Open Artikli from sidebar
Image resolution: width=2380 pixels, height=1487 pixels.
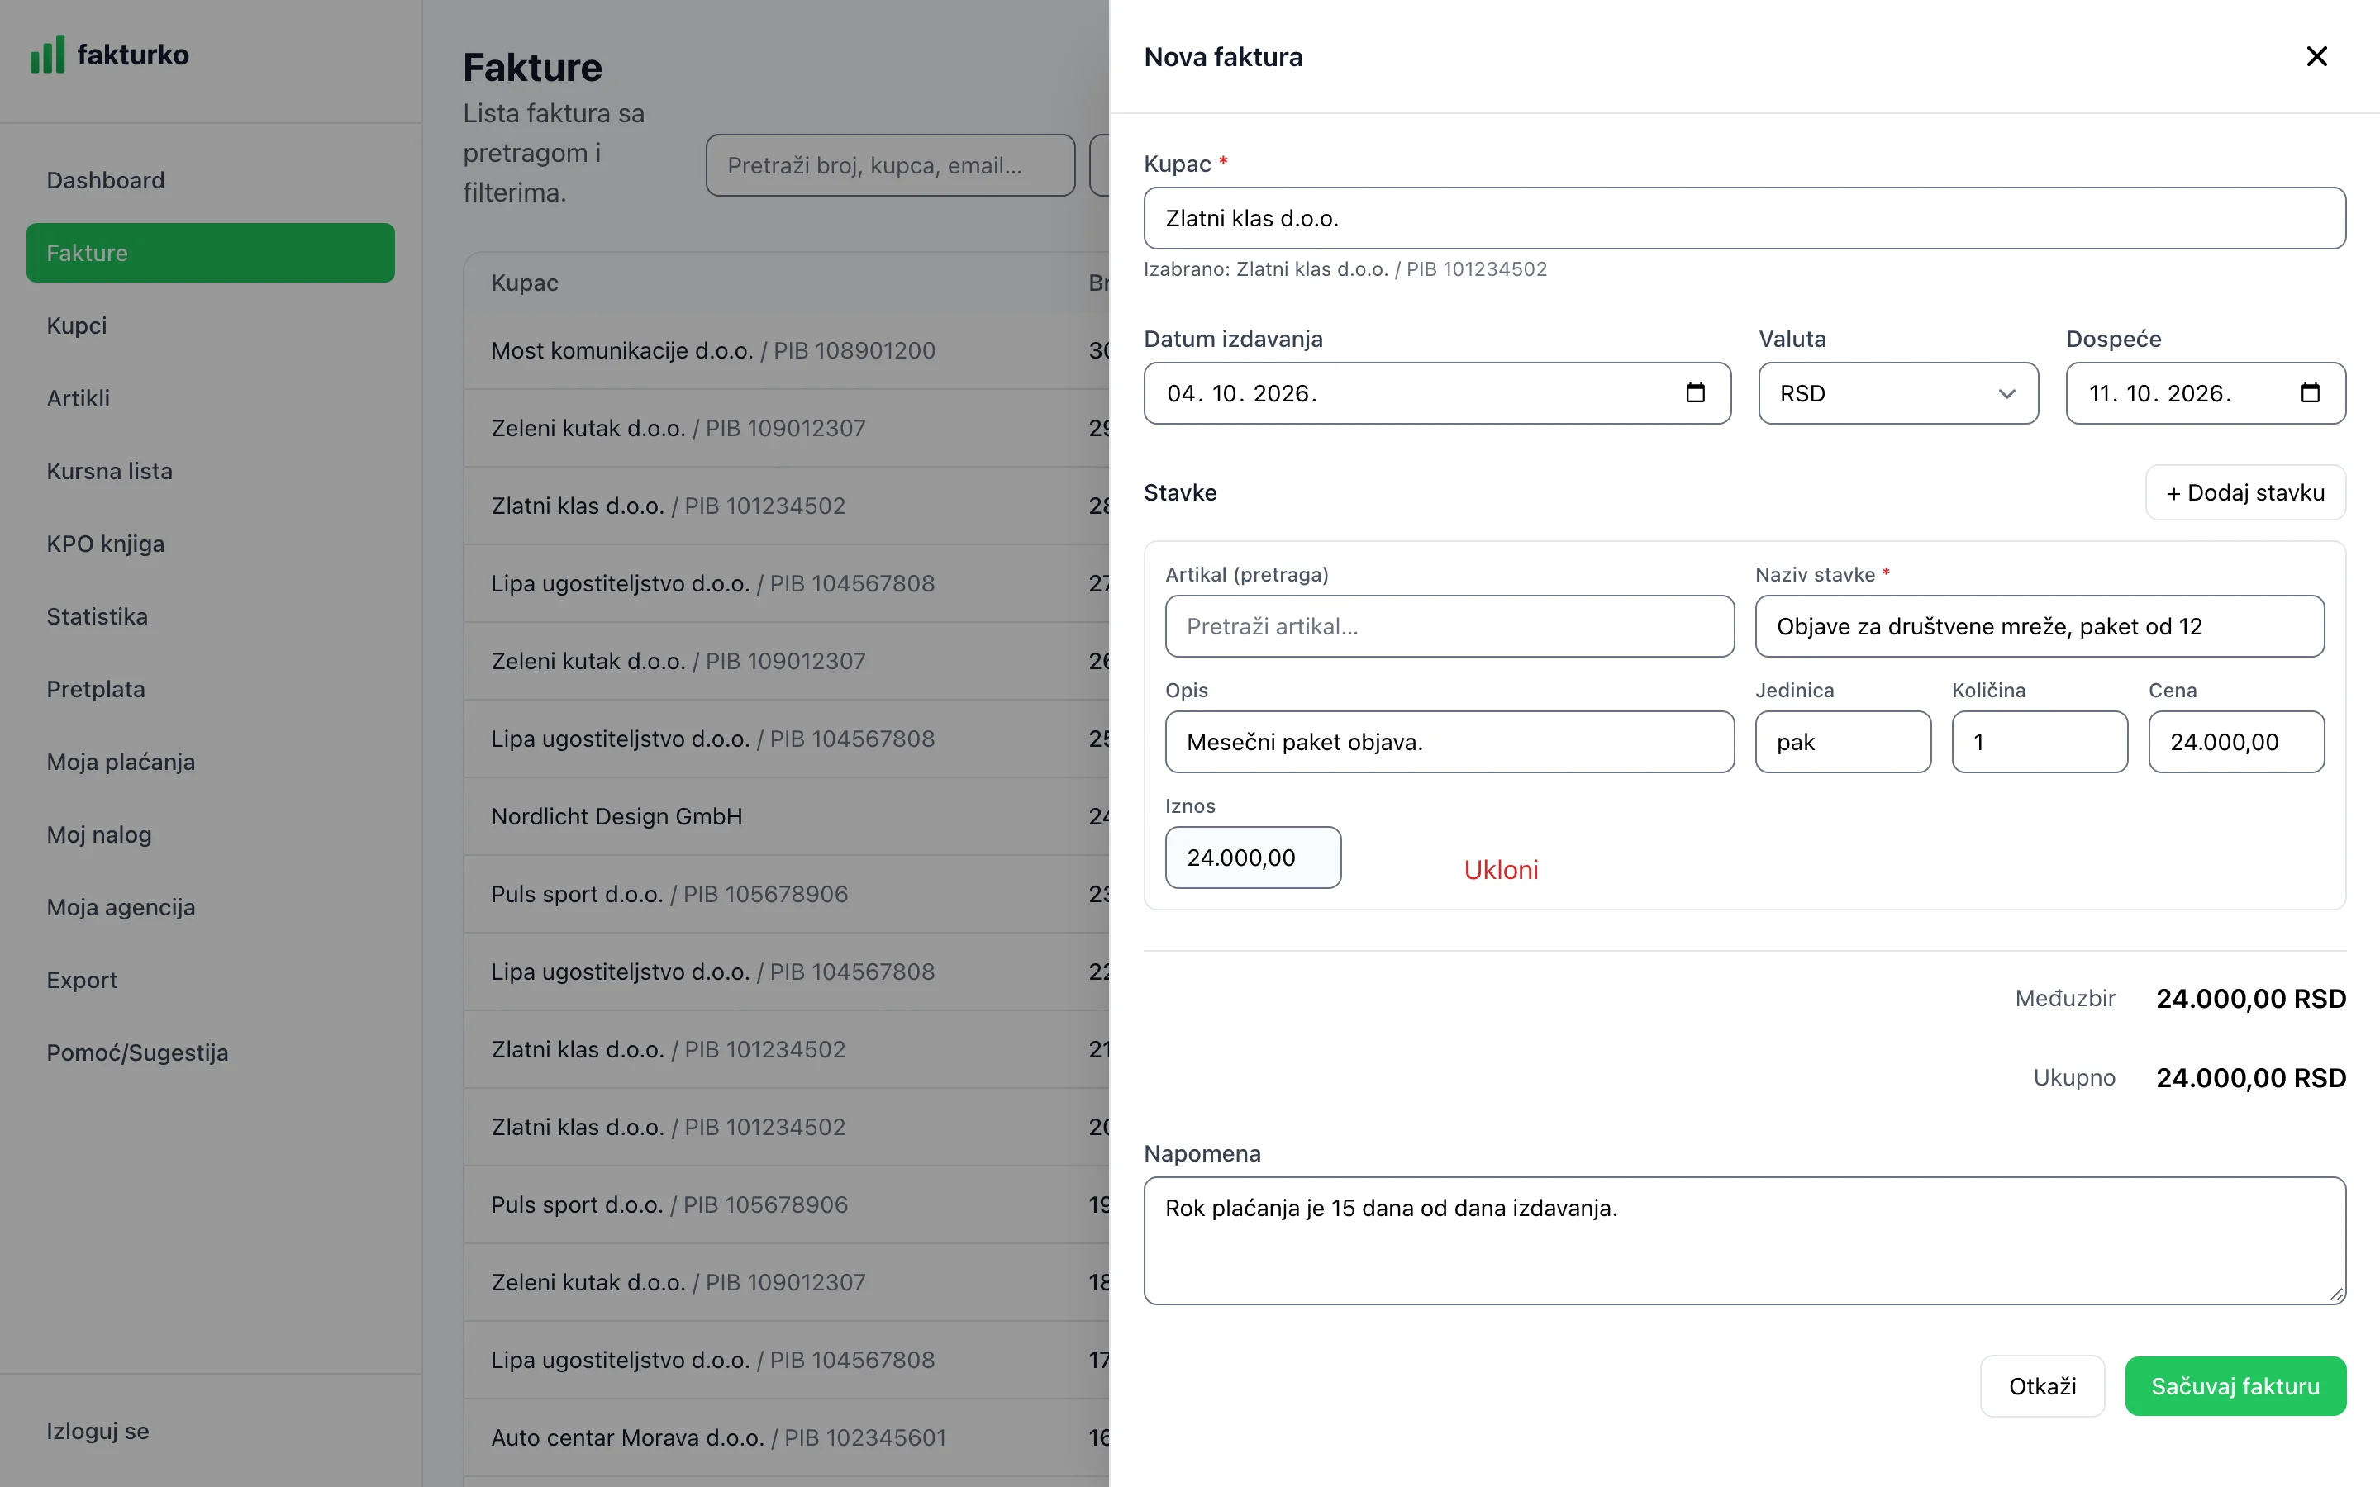coord(211,398)
